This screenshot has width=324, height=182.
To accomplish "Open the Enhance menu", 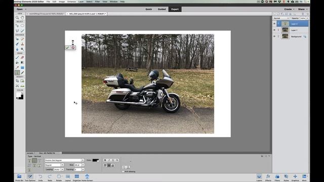I will [71, 2].
